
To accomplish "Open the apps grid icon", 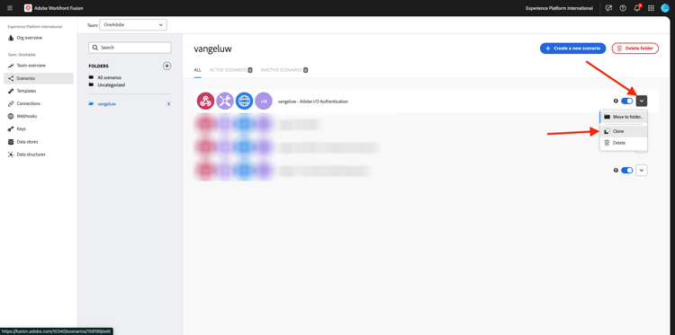I will tap(651, 8).
